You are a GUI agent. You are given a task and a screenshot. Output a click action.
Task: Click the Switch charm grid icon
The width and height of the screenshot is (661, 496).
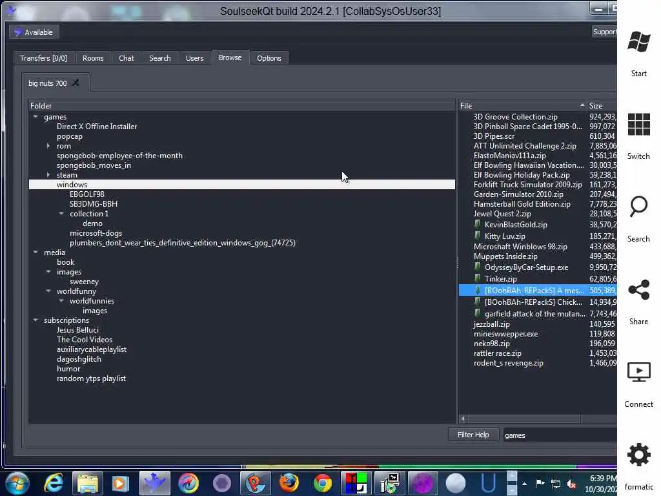tap(638, 125)
